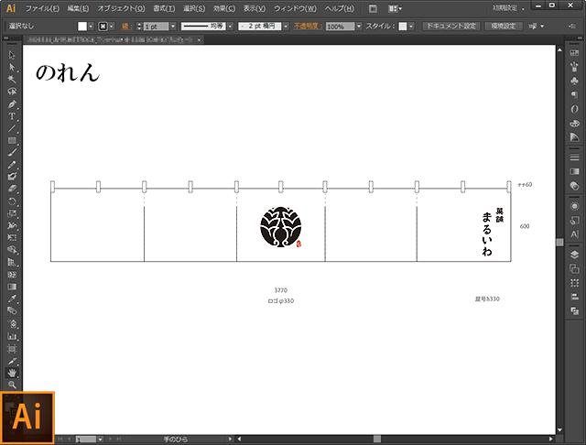
Task: Click the ドキュメント設定 button
Action: click(451, 27)
